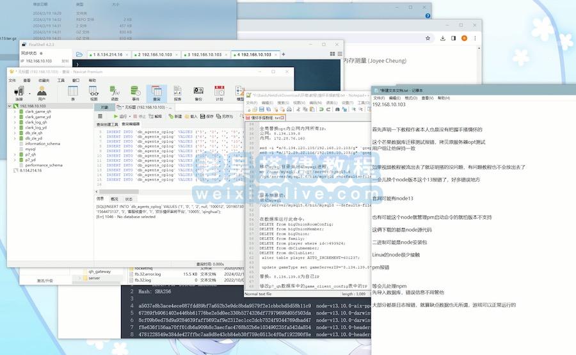Click Notepad++ print icon
Screen dimensions: 576x355
pyautogui.click(x=289, y=109)
